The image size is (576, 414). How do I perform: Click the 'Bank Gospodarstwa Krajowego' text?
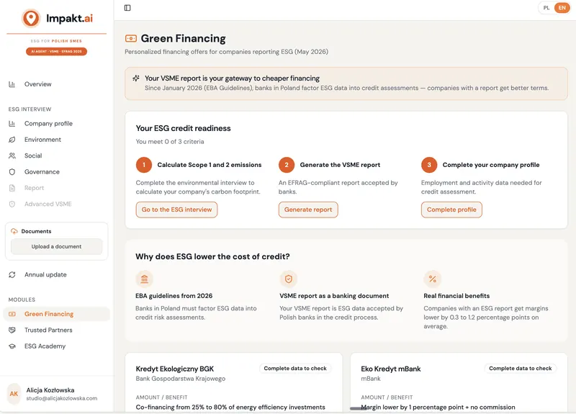pyautogui.click(x=181, y=379)
